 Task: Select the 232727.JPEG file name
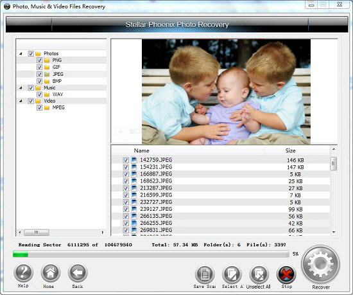point(156,202)
